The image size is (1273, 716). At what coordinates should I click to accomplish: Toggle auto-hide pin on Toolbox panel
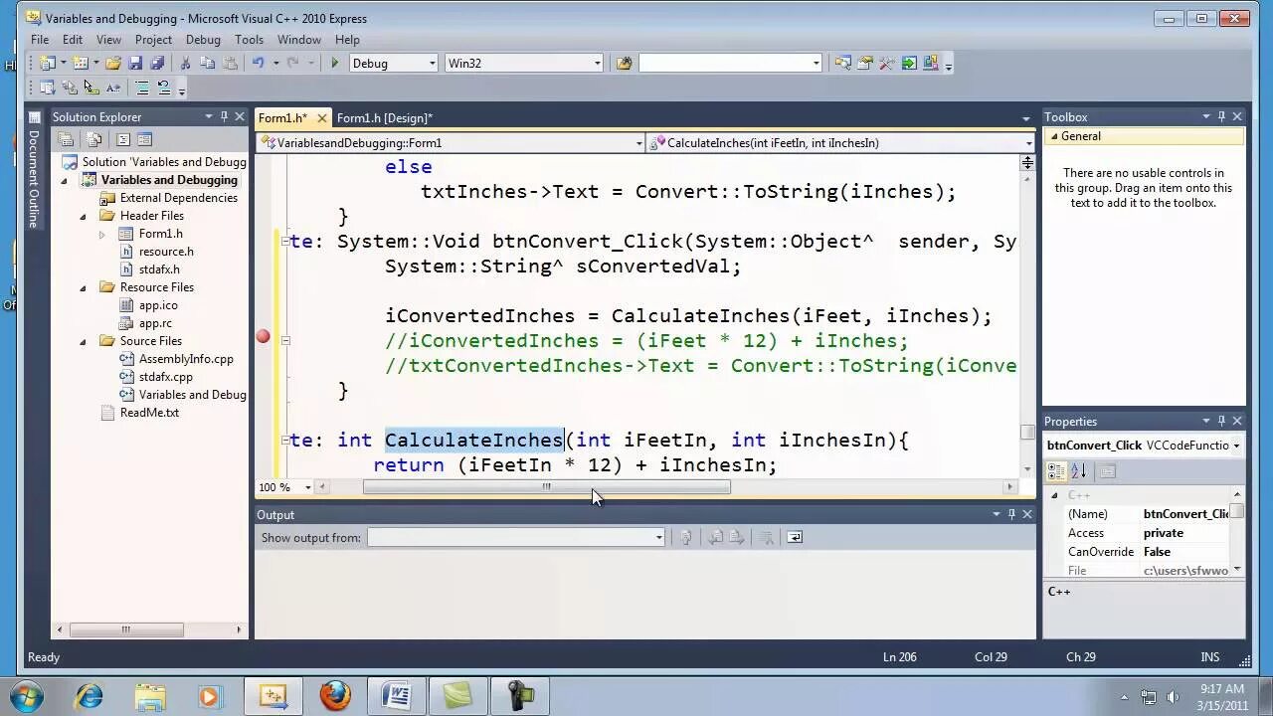[1222, 117]
